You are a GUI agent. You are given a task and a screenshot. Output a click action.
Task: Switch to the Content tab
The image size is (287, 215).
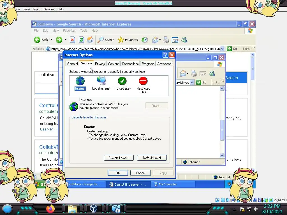pyautogui.click(x=113, y=64)
